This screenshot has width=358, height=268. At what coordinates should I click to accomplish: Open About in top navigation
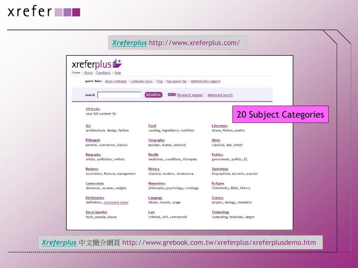pos(88,73)
